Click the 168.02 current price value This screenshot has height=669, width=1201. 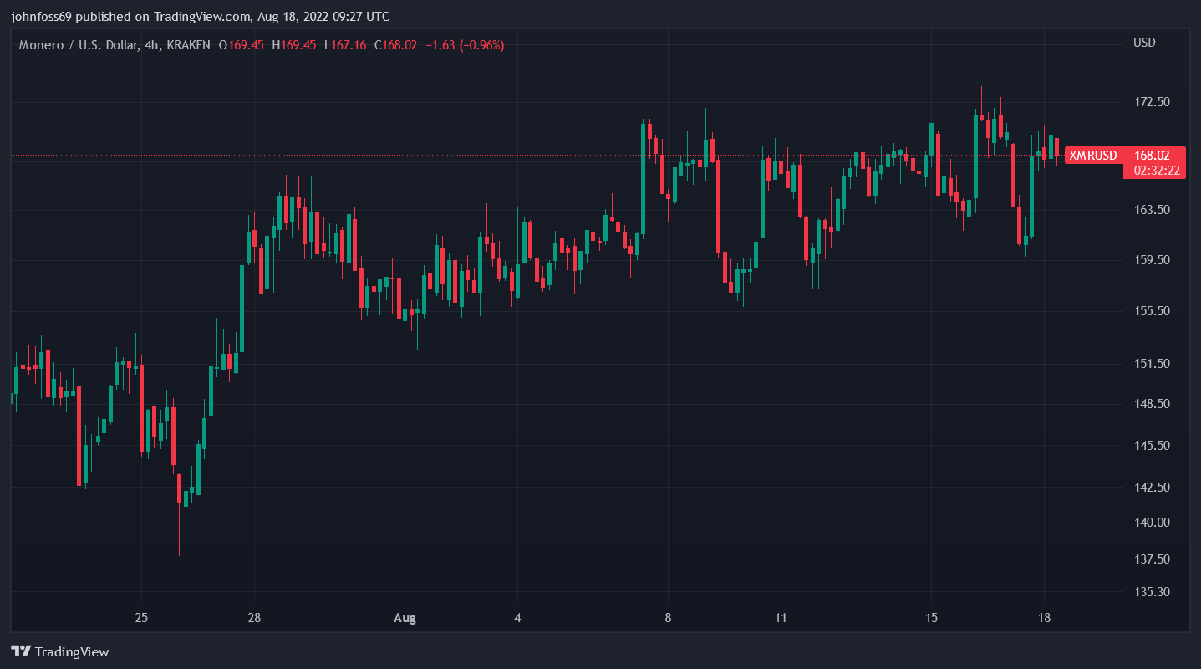(x=1151, y=156)
